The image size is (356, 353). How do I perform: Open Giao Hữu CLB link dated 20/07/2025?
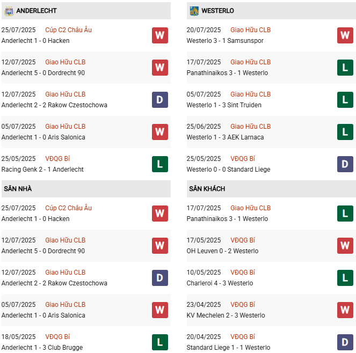click(x=250, y=30)
